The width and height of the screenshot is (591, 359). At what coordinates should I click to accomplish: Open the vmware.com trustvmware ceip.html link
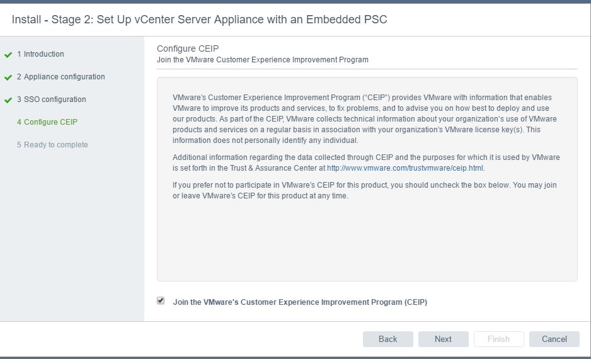click(405, 168)
